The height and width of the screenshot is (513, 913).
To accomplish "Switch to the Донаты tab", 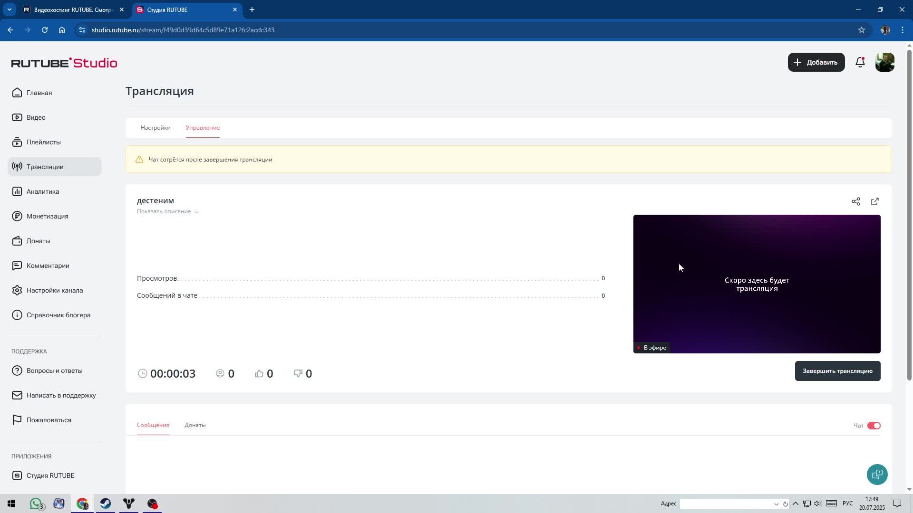I will click(195, 425).
